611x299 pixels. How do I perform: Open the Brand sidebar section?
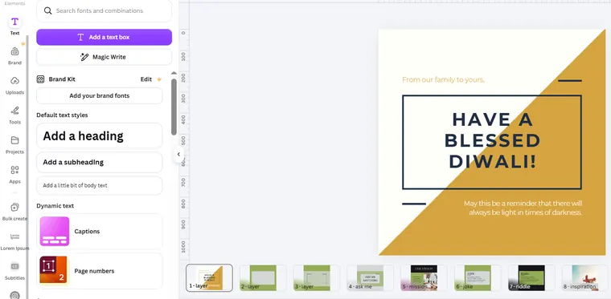point(14,55)
